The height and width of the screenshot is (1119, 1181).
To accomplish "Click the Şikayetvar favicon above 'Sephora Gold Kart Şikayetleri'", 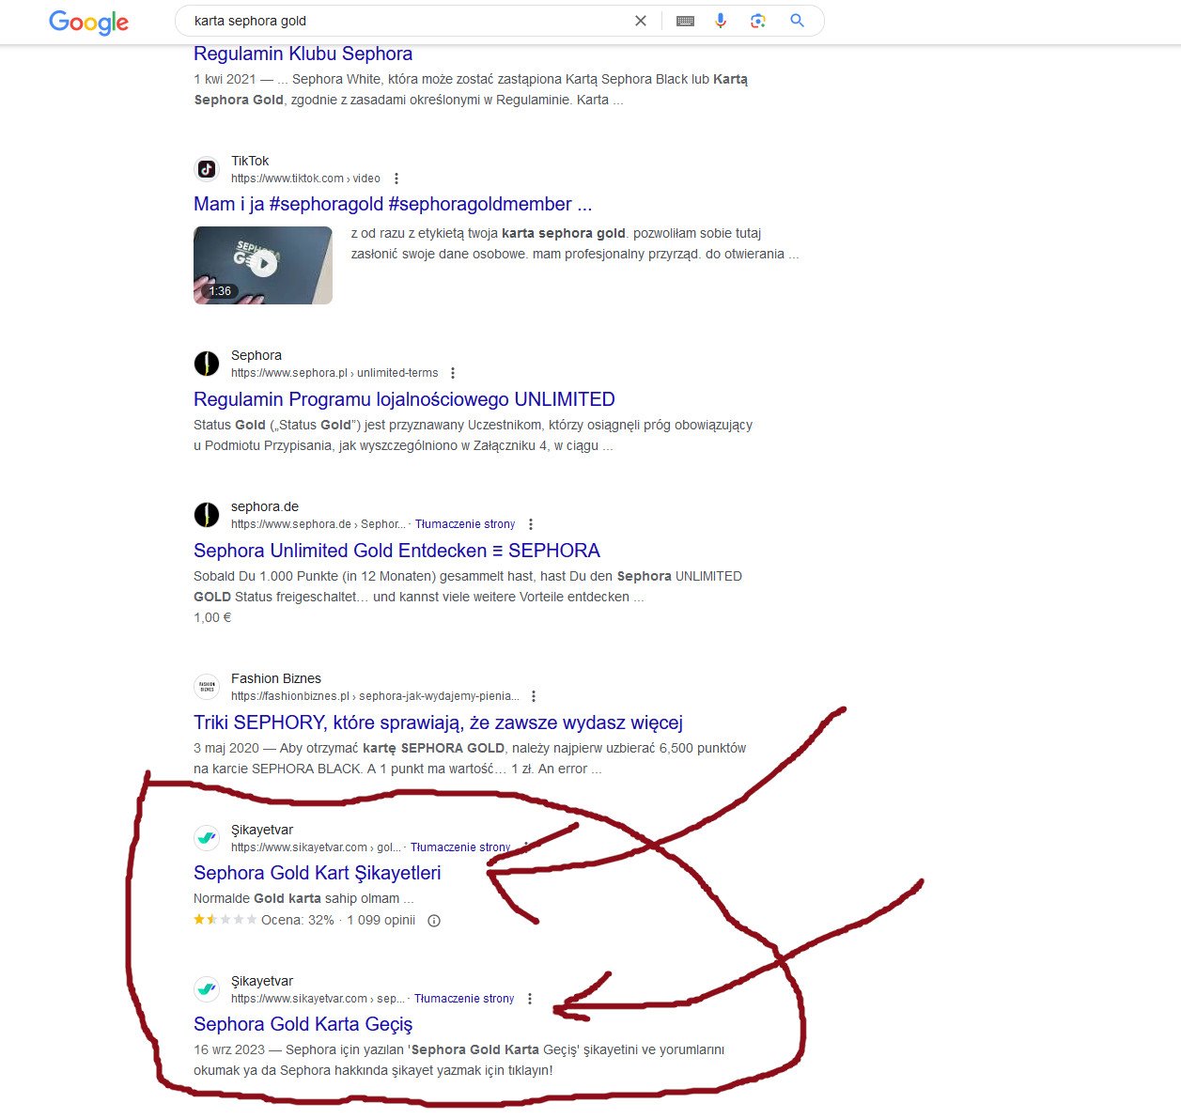I will click(207, 838).
